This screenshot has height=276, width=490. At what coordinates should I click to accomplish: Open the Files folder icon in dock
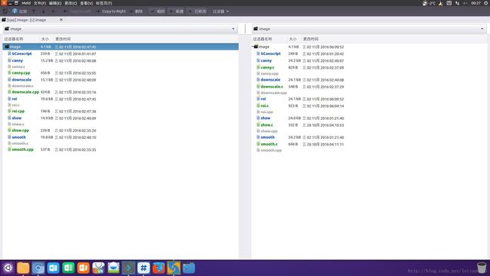(x=23, y=268)
